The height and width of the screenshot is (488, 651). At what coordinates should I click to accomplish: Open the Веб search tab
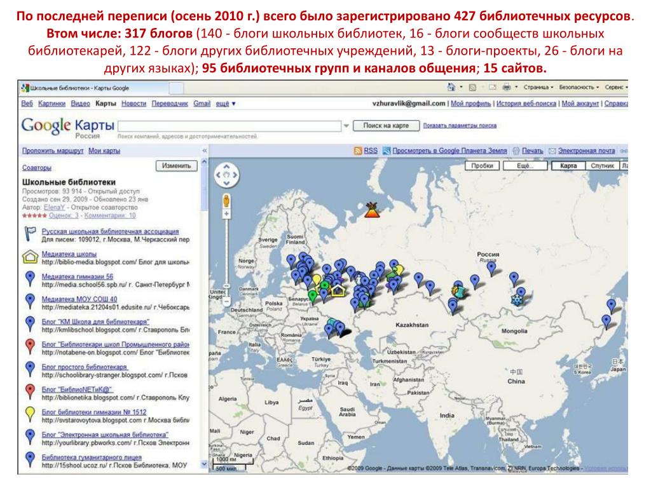tap(27, 104)
